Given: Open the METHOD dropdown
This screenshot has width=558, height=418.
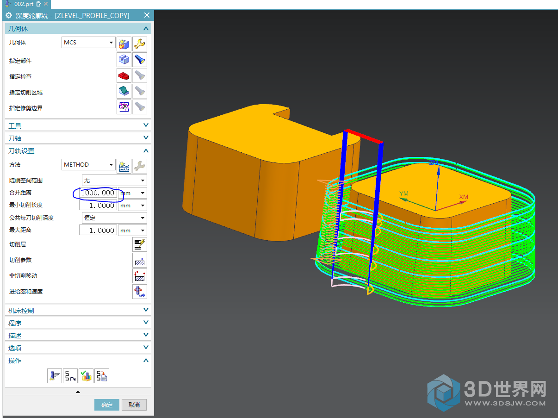Looking at the screenshot, I should (x=88, y=165).
